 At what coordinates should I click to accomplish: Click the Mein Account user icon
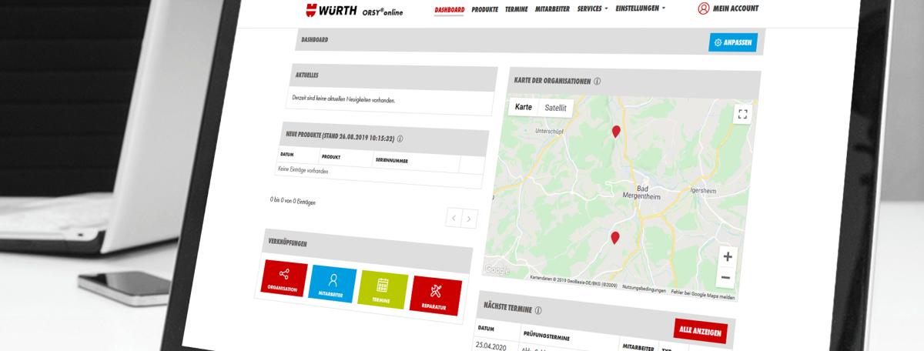coord(704,8)
